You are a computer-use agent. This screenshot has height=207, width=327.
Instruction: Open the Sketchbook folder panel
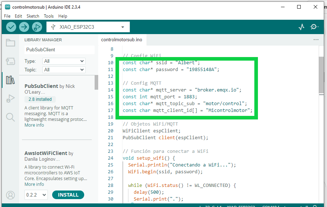pyautogui.click(x=10, y=43)
